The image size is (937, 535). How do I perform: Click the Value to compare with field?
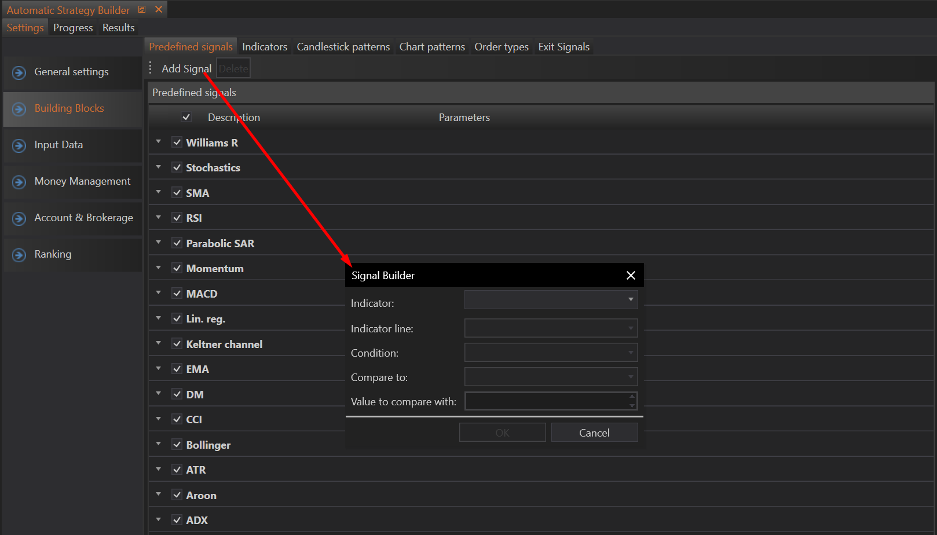point(546,401)
